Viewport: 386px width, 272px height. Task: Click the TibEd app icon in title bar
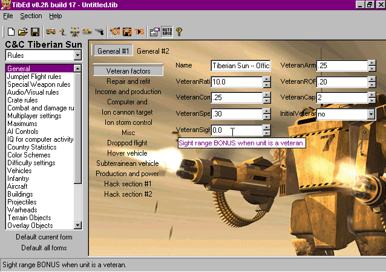click(x=5, y=5)
